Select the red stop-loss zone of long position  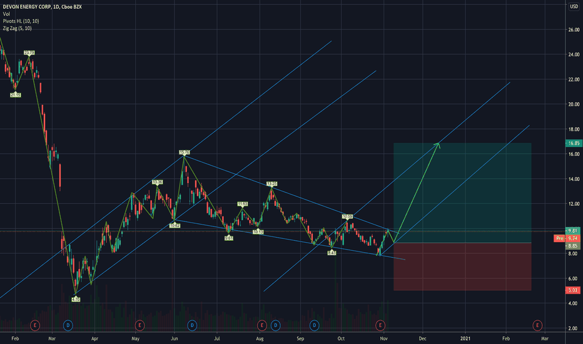[462, 266]
